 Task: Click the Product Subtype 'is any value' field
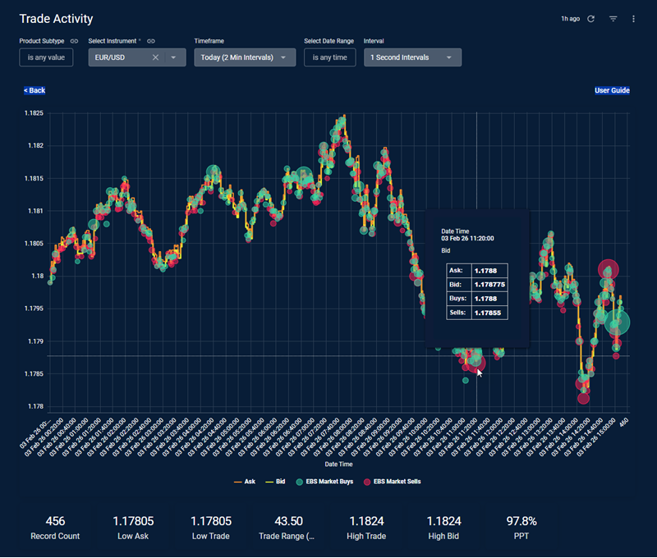pos(46,57)
